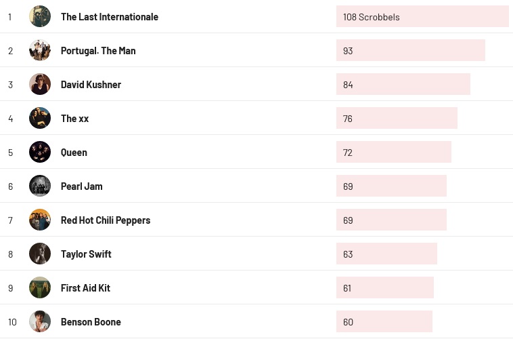The height and width of the screenshot is (339, 513).
Task: Open The xx artist link
Action: [74, 119]
